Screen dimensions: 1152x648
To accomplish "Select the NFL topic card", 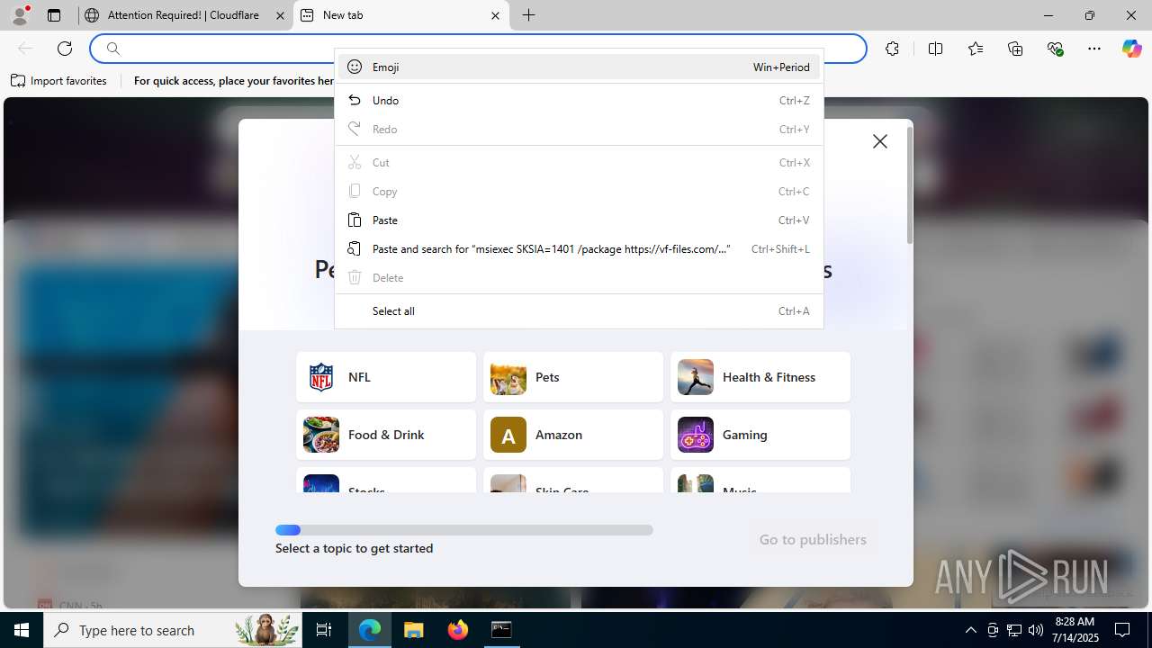I will pyautogui.click(x=386, y=377).
